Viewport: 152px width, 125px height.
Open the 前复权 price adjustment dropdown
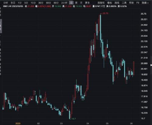tap(101, 3)
